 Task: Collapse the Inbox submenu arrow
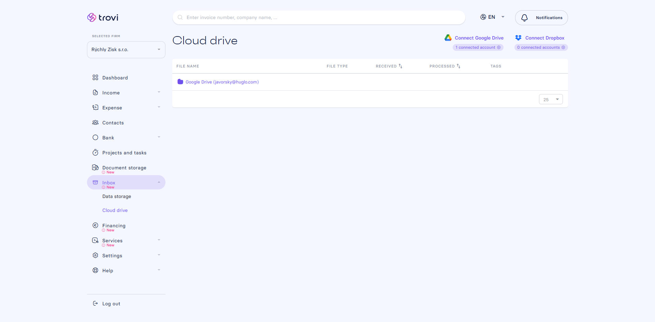(x=159, y=182)
